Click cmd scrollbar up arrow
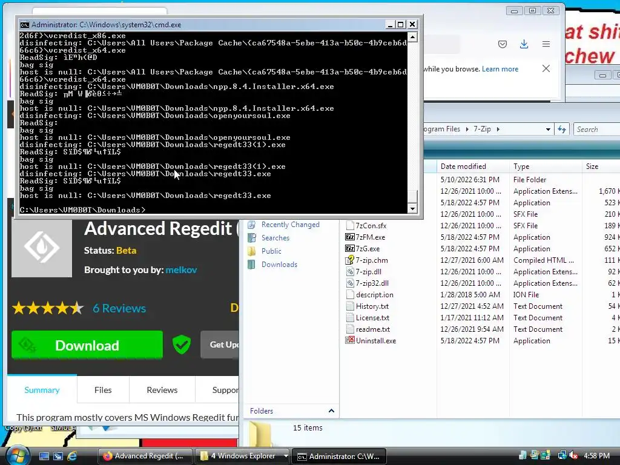 pos(412,37)
